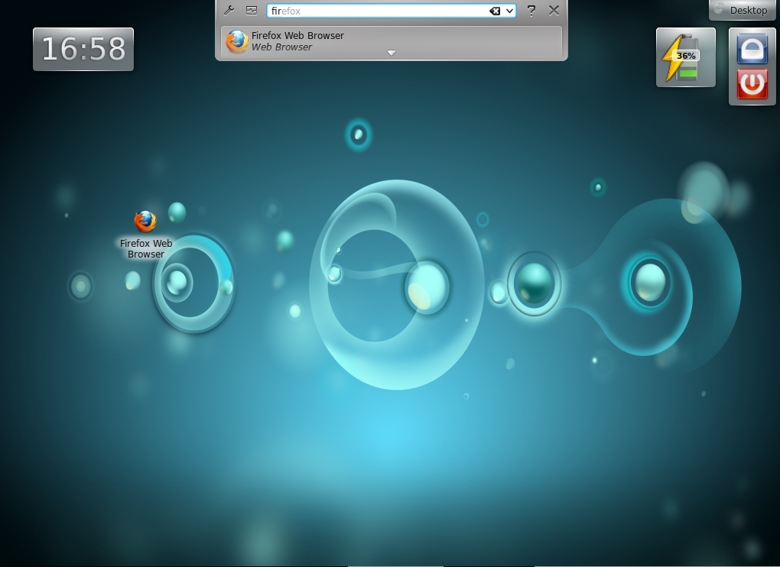Expand more results arrow below Firefox result
Image resolution: width=780 pixels, height=567 pixels.
point(392,53)
